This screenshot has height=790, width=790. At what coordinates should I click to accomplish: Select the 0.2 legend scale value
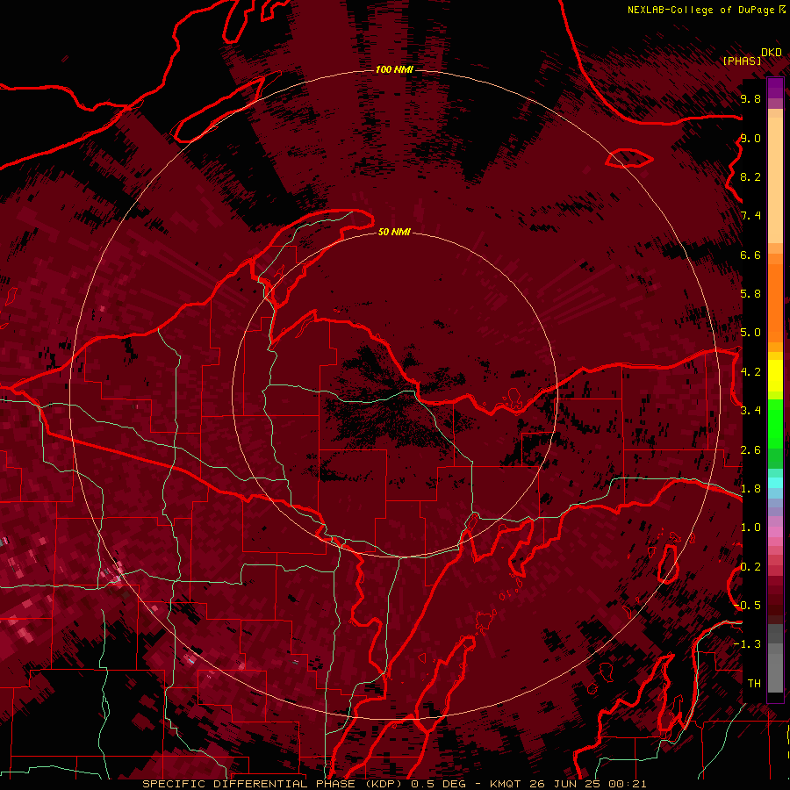coord(750,567)
